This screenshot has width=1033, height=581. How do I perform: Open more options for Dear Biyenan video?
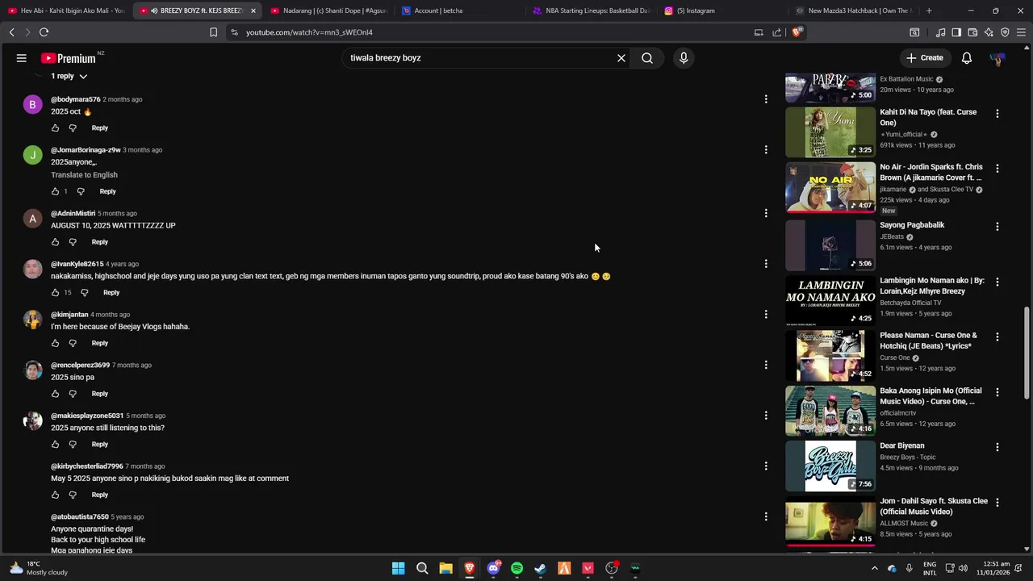pyautogui.click(x=997, y=447)
